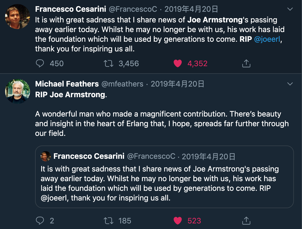Open Michael Feathers' profile avatar

[17, 91]
